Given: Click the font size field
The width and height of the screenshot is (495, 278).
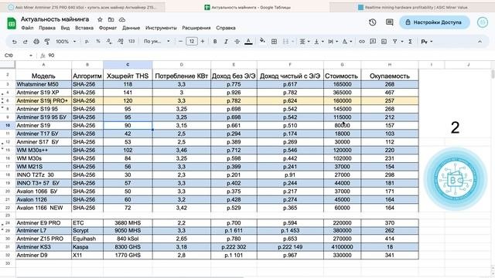Looking at the screenshot, I should pyautogui.click(x=192, y=41).
